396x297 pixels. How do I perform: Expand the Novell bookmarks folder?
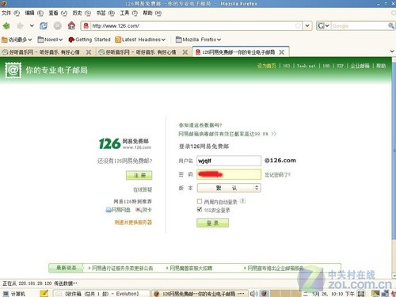(50, 40)
